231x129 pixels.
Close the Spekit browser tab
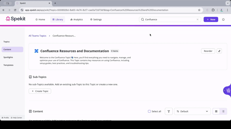coord(49,3)
